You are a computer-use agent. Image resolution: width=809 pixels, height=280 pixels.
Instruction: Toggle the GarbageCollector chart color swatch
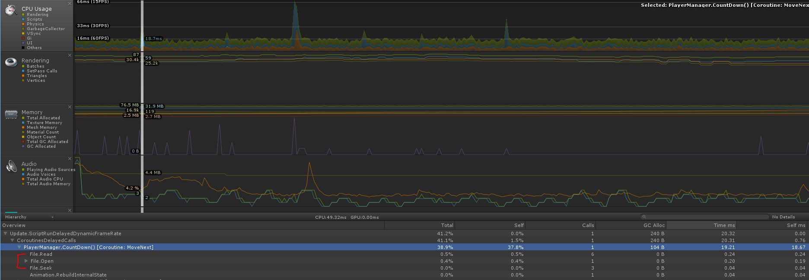(23, 29)
